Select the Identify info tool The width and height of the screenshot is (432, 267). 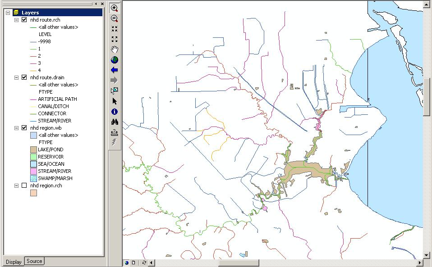pos(115,111)
